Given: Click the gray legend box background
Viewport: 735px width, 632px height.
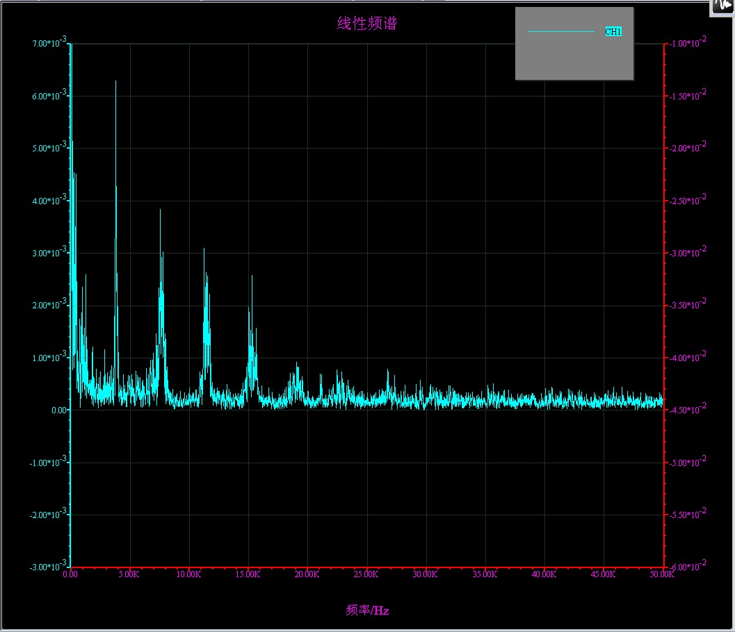Looking at the screenshot, I should [x=574, y=59].
